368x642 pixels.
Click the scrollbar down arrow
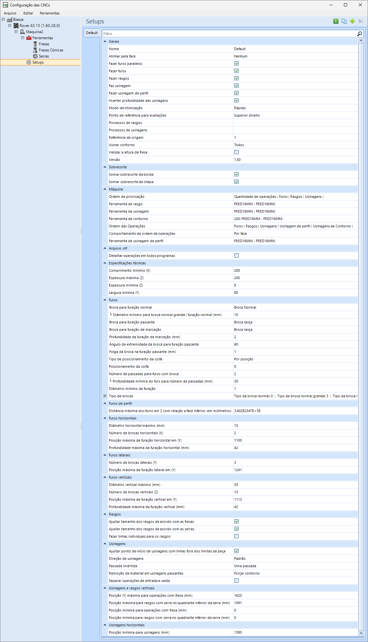click(x=361, y=633)
